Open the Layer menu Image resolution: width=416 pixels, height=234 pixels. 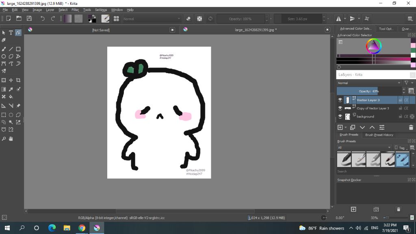(50, 10)
